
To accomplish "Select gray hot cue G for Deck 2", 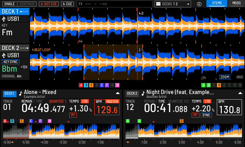I will click(235, 85).
